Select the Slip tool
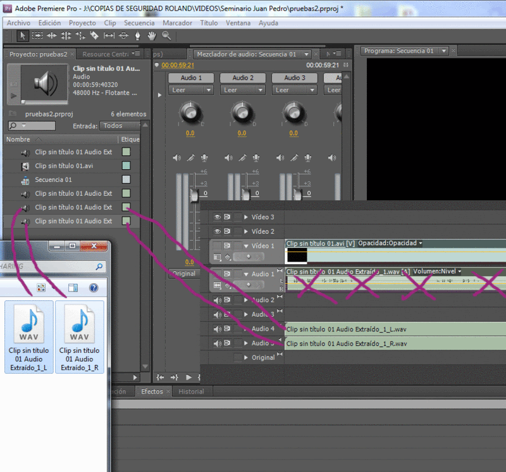 point(109,35)
